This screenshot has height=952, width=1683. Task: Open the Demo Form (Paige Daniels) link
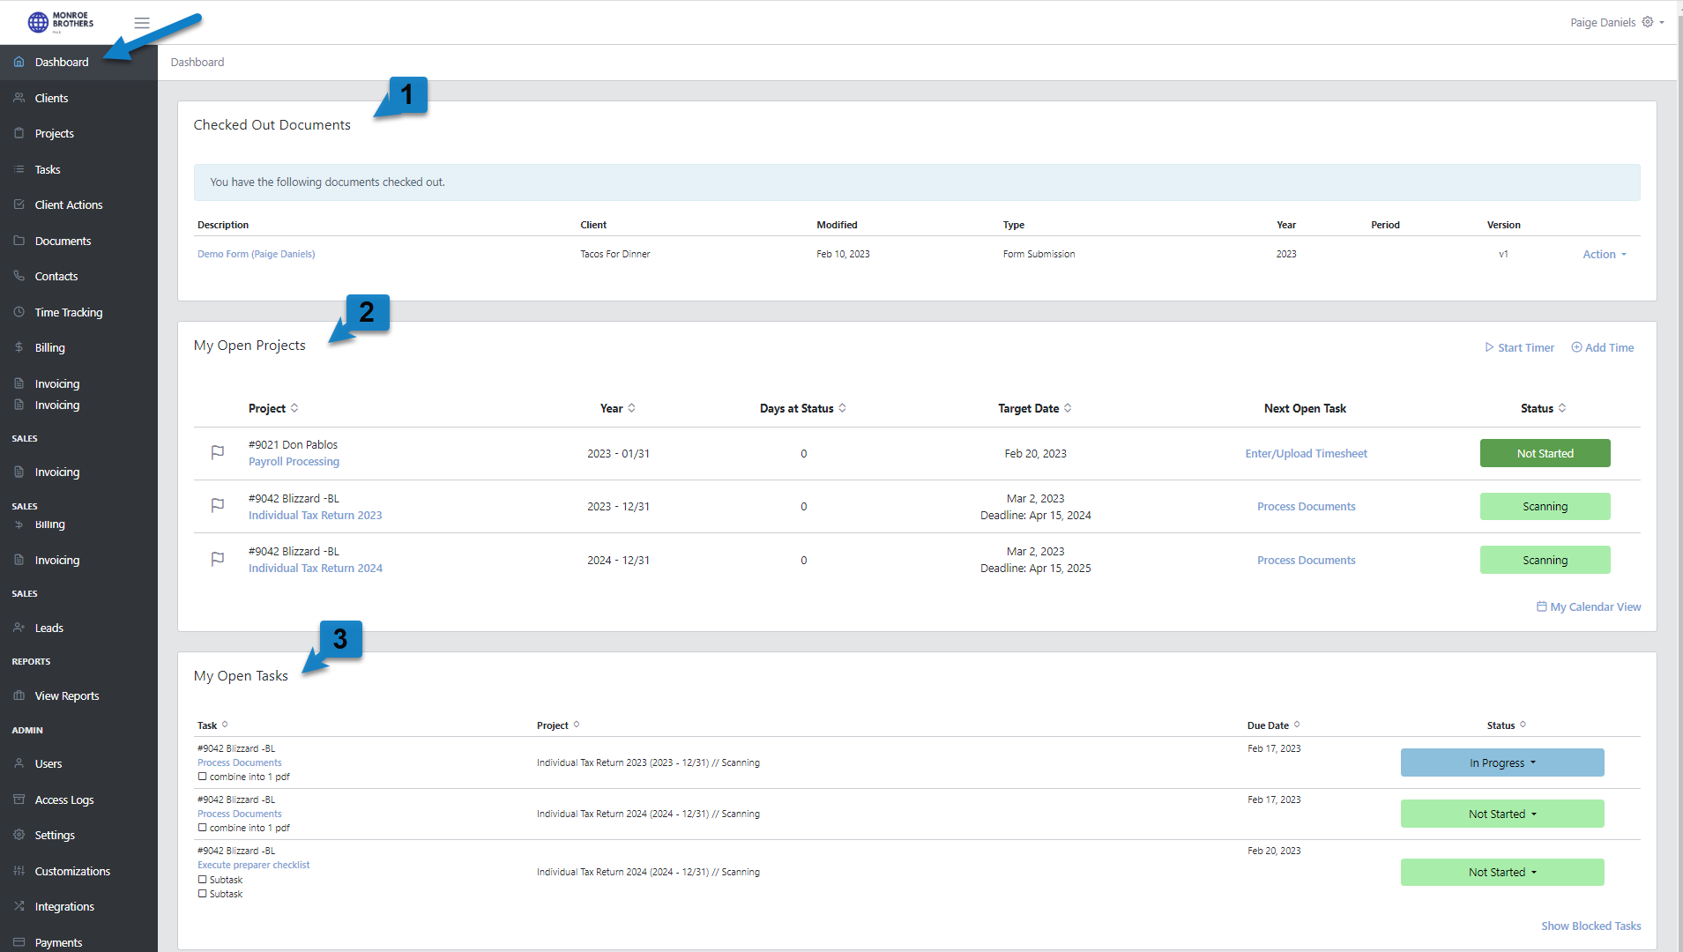[x=256, y=254]
